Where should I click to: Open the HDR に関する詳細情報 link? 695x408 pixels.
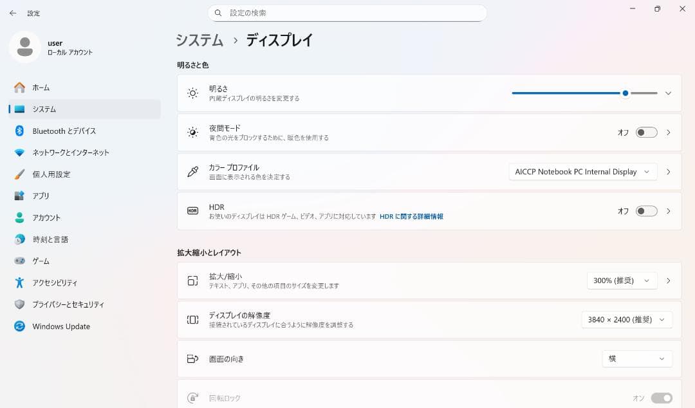412,216
